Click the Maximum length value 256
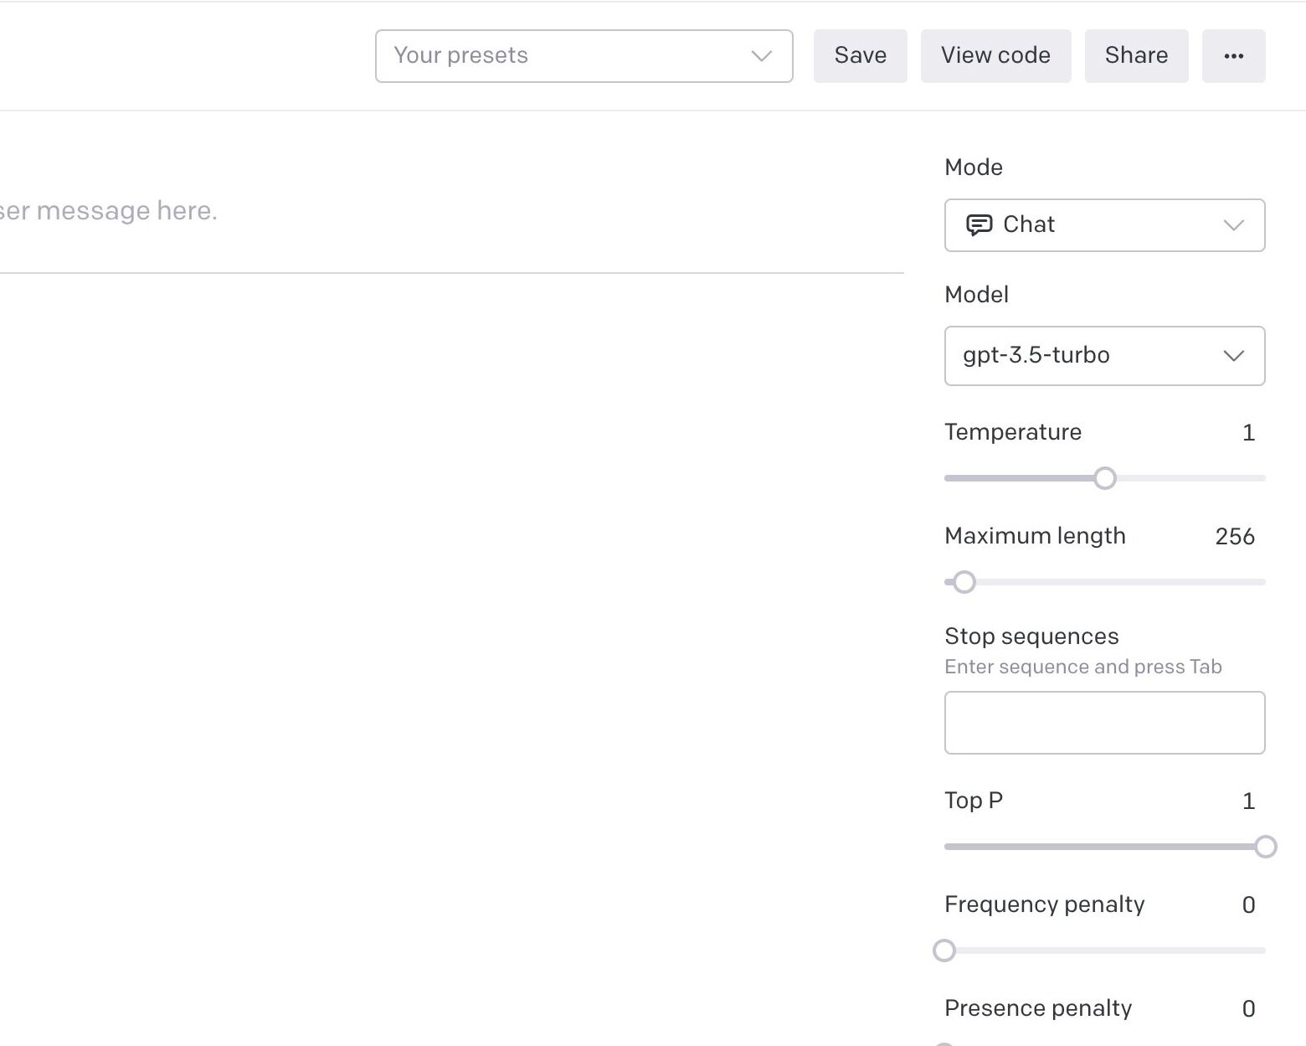Viewport: 1306px width, 1046px height. pyautogui.click(x=1235, y=537)
